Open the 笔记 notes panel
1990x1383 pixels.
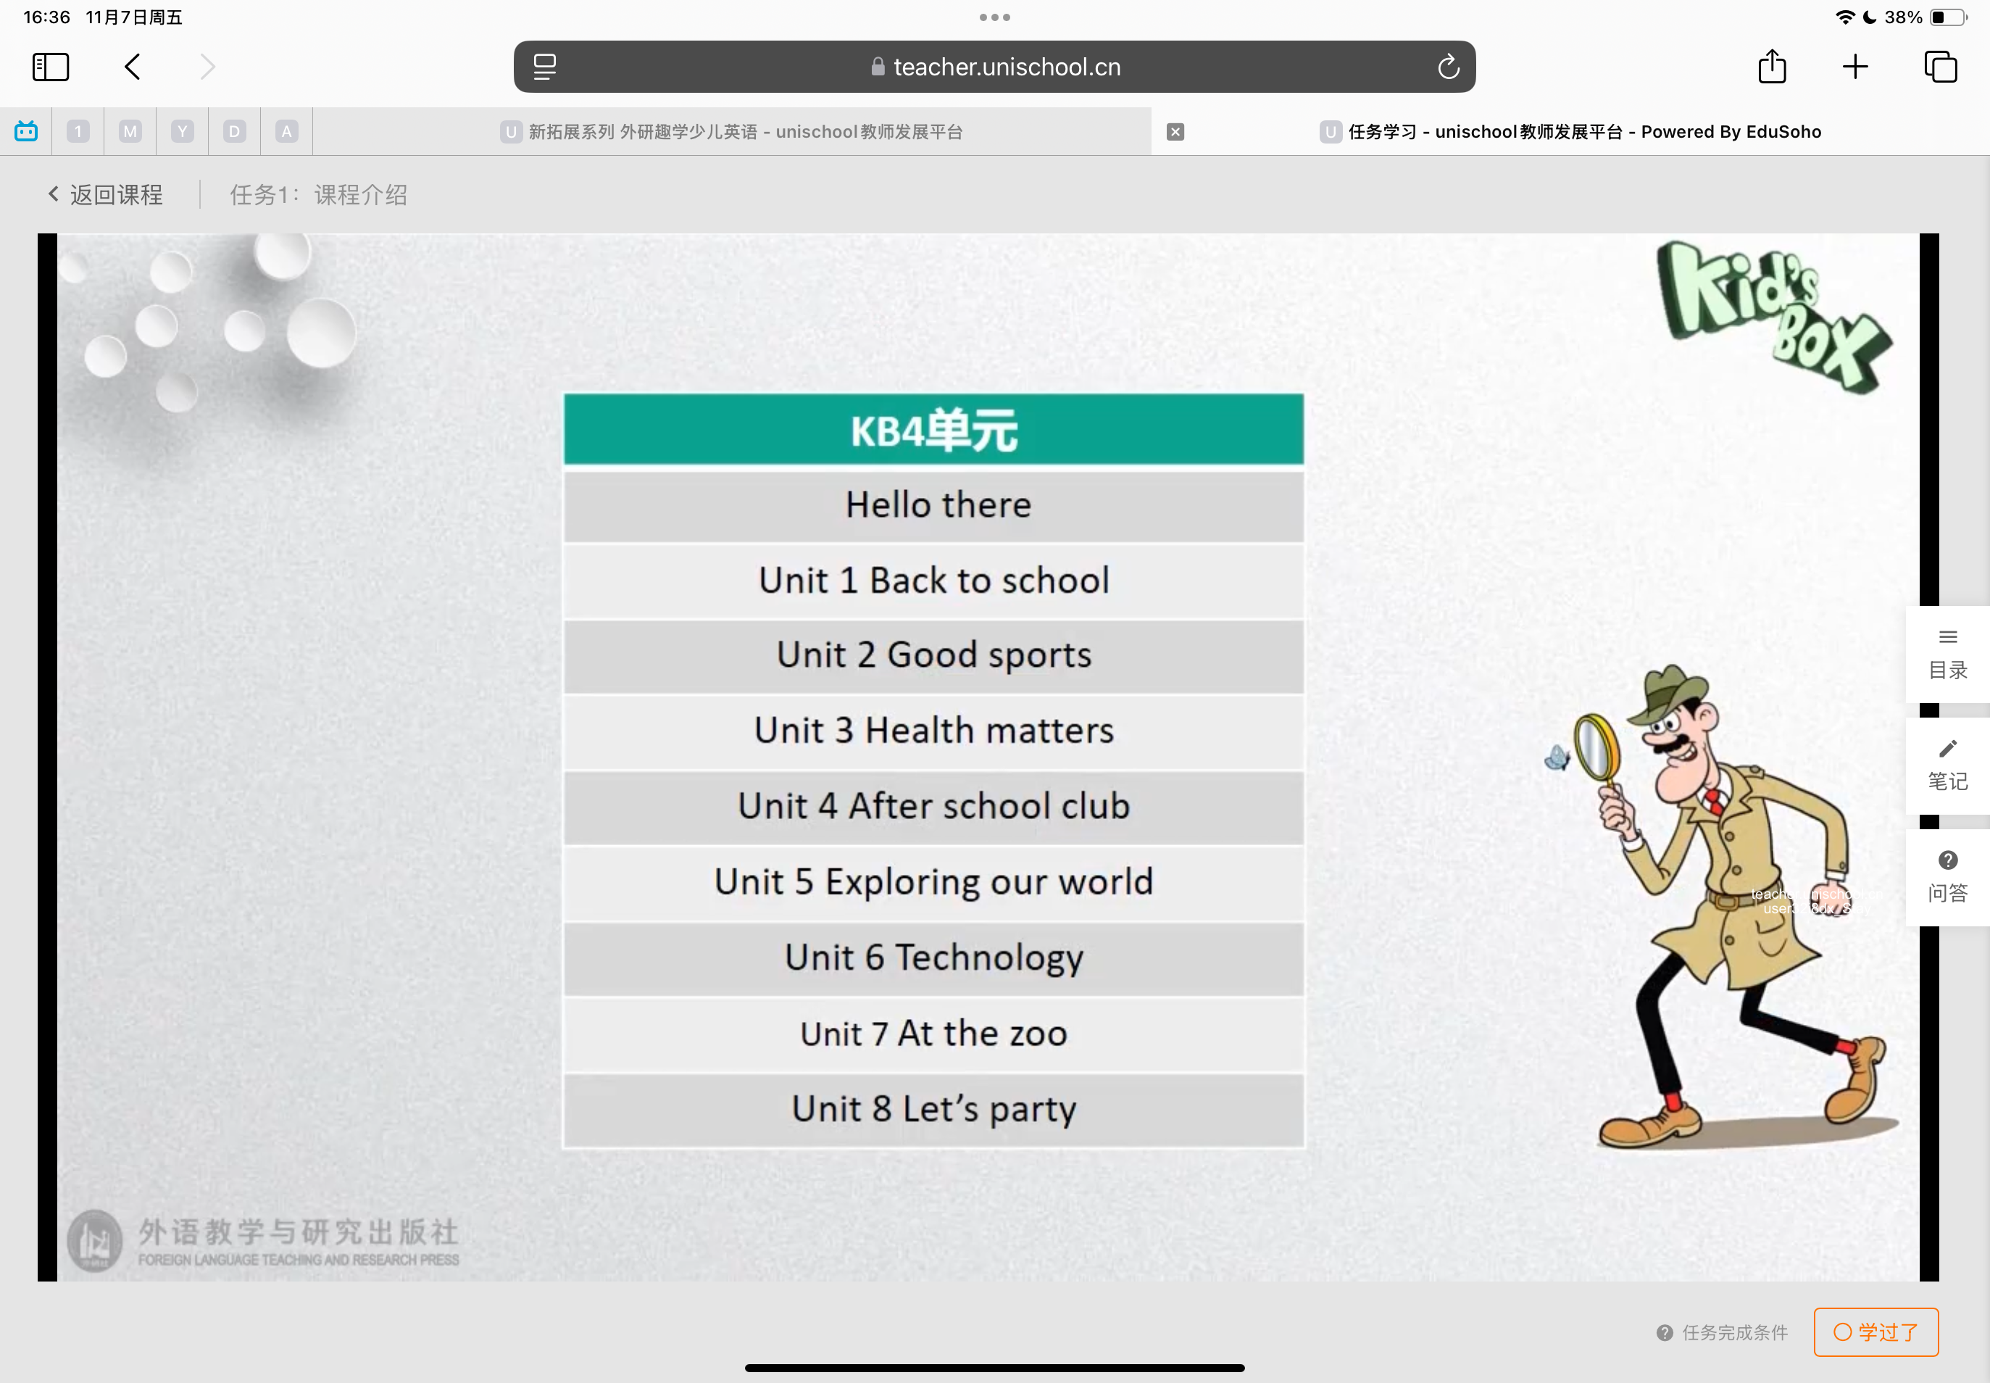[1947, 765]
